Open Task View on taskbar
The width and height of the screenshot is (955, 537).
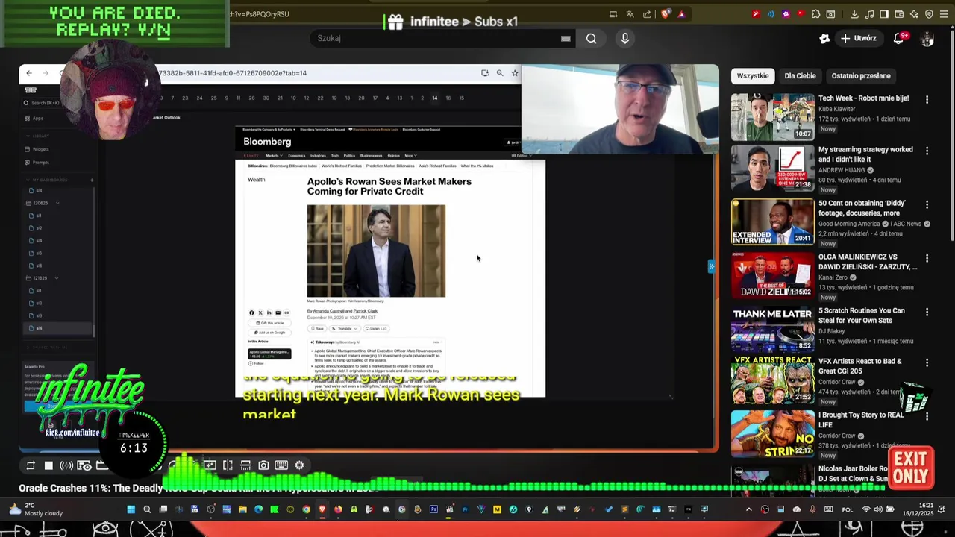click(163, 510)
